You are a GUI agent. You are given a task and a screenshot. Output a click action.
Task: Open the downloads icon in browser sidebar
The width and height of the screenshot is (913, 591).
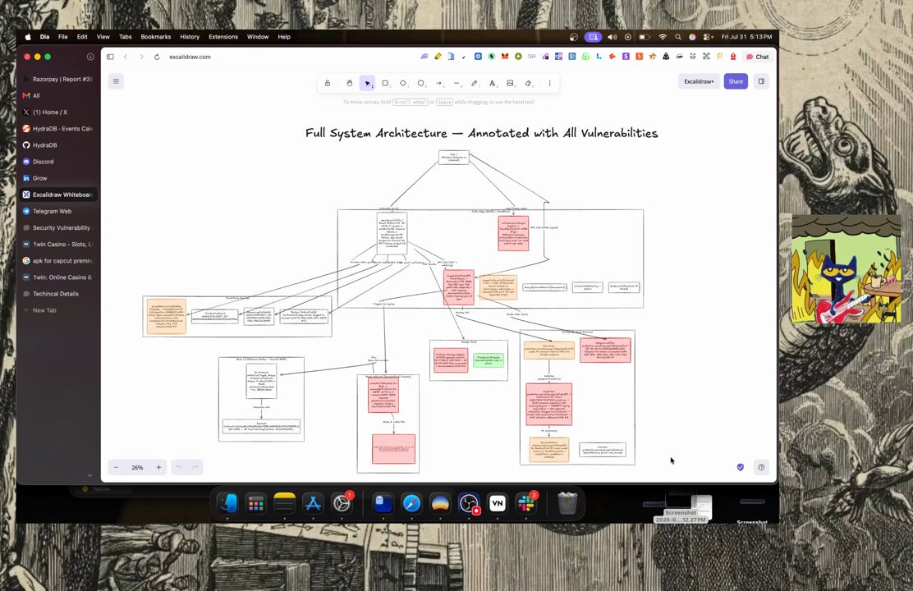[90, 57]
